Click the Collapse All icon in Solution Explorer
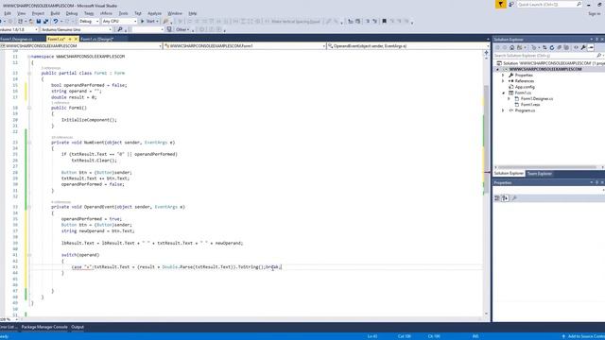The image size is (605, 340). (559, 48)
